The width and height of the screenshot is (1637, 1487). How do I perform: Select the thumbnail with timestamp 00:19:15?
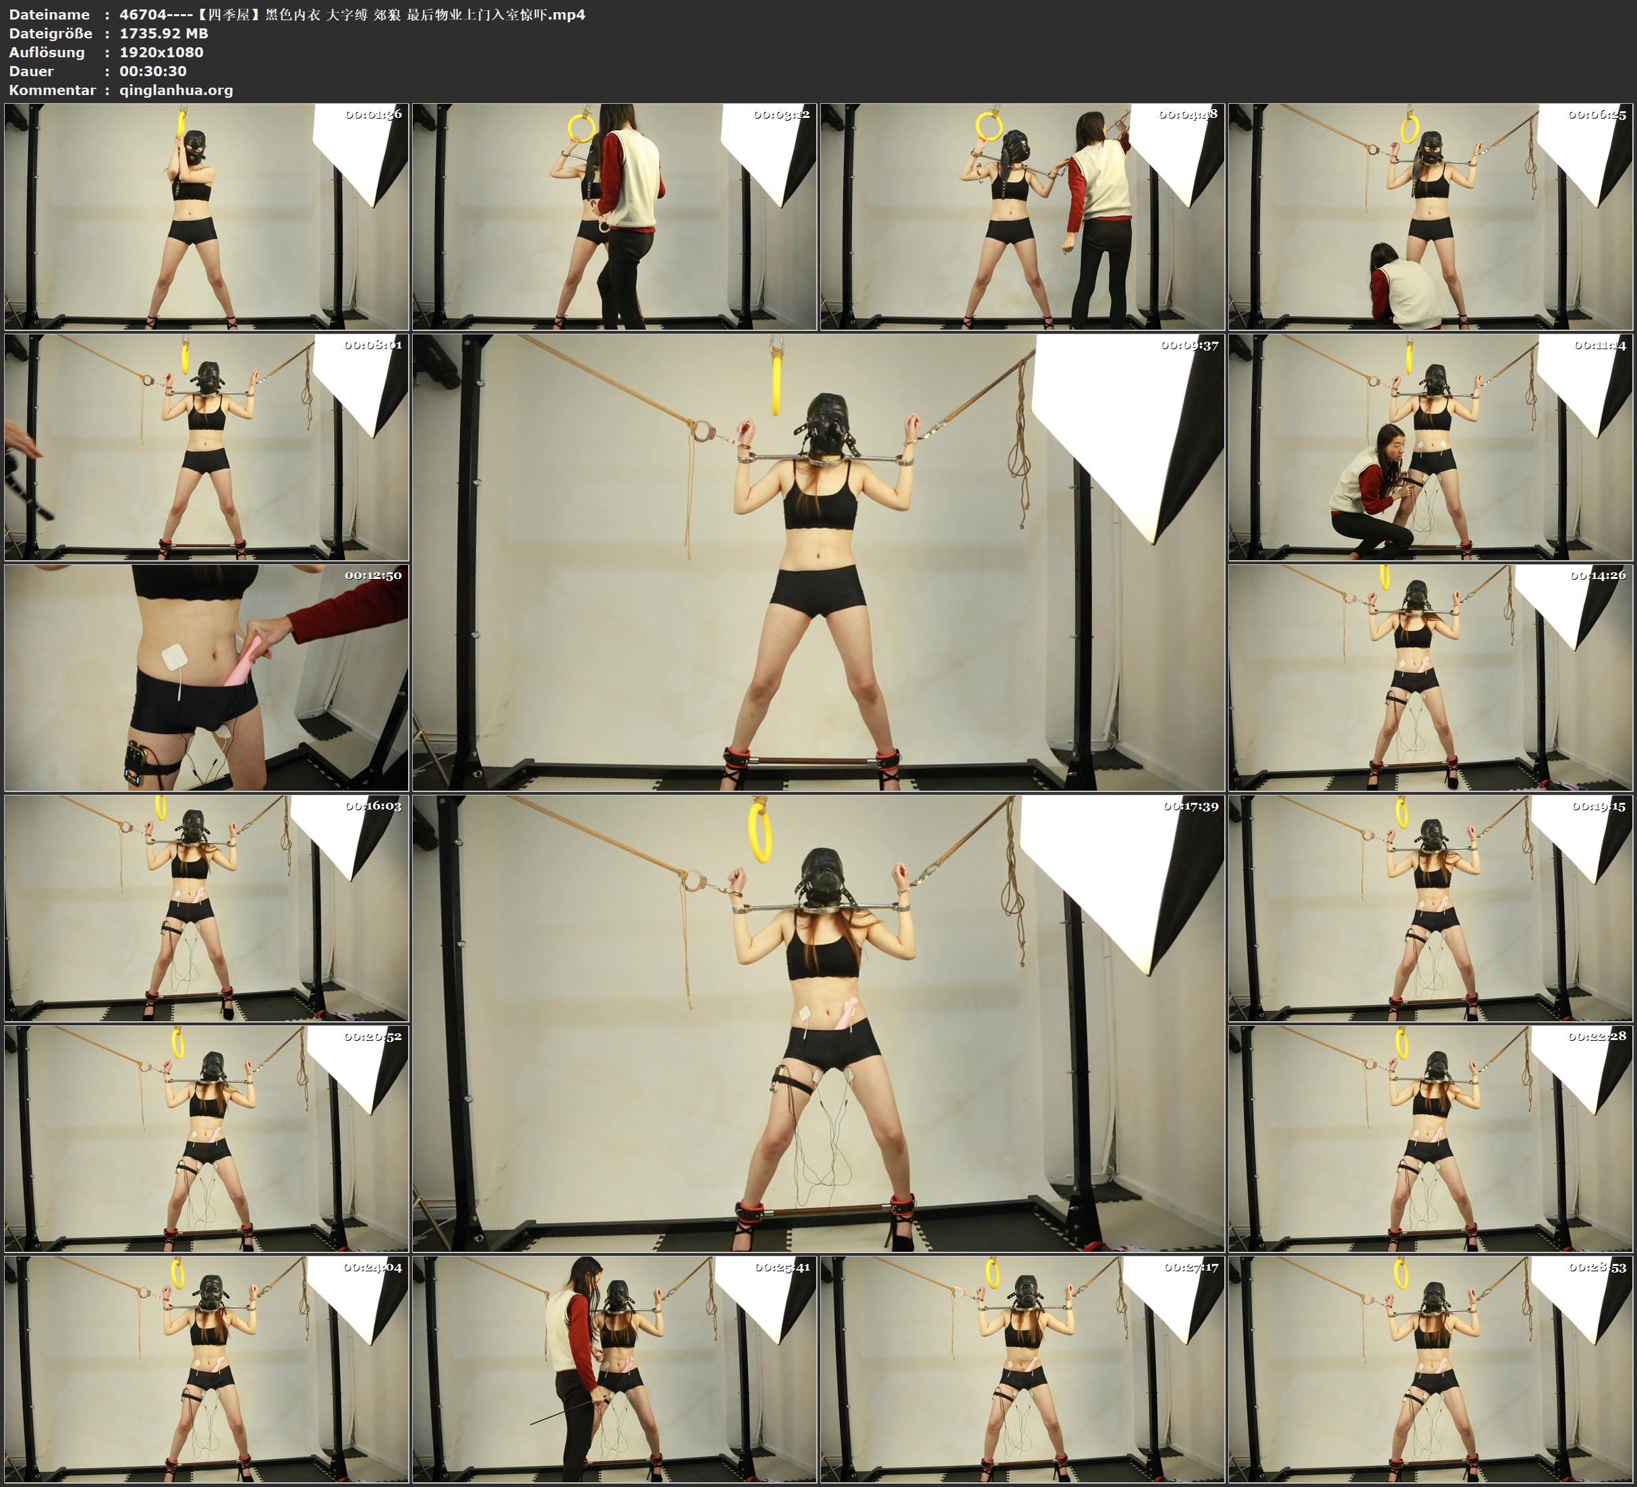click(x=1431, y=907)
